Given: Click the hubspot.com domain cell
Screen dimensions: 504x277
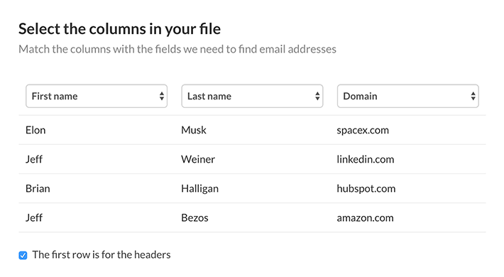Looking at the screenshot, I should (366, 188).
